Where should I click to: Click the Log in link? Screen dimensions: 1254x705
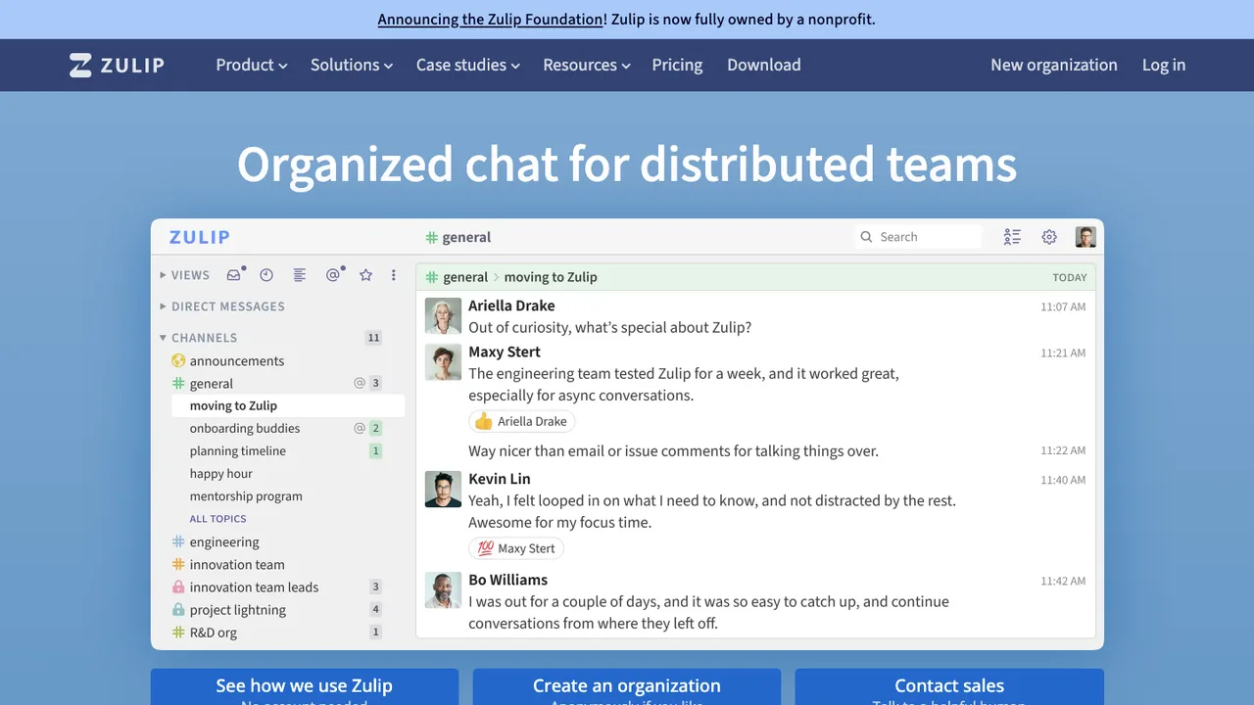[1164, 65]
